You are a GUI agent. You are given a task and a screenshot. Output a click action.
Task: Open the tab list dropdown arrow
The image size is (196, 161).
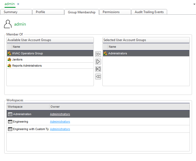pos(194,4)
